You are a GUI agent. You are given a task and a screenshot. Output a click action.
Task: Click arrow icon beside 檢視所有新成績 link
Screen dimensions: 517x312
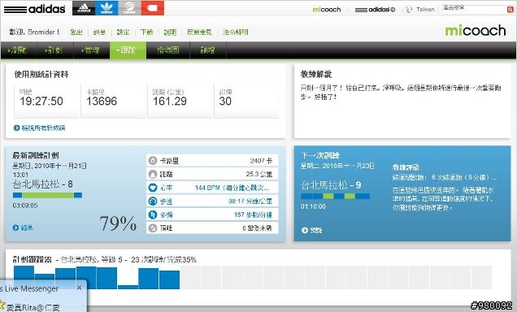point(17,128)
